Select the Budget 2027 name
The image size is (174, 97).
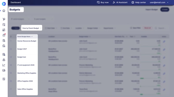pyautogui.click(x=22, y=49)
